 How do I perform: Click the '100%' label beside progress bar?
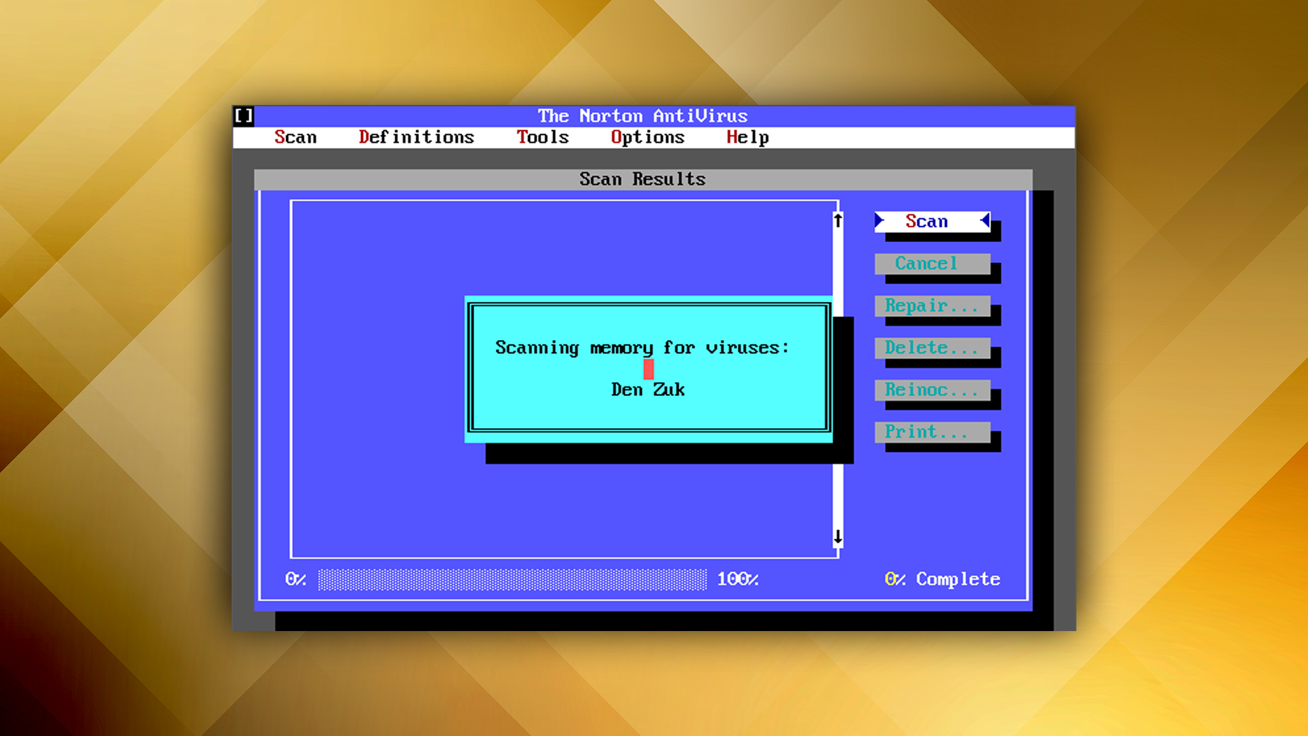738,579
